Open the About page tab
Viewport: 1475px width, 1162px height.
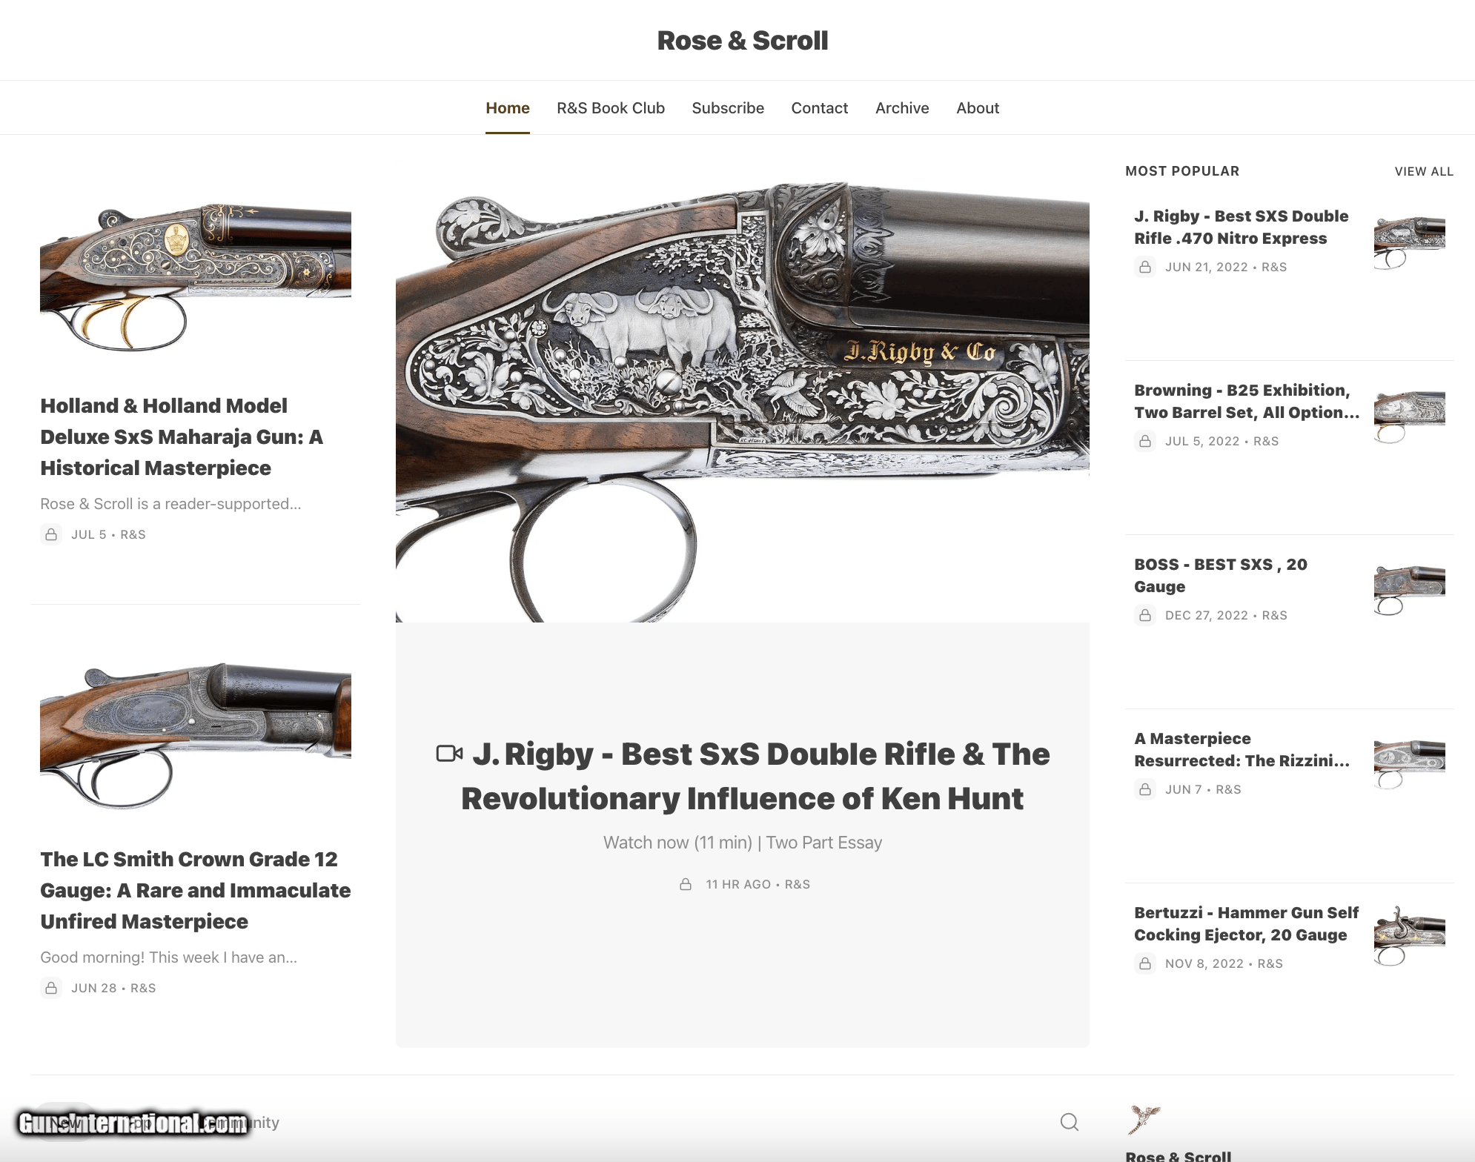coord(978,108)
